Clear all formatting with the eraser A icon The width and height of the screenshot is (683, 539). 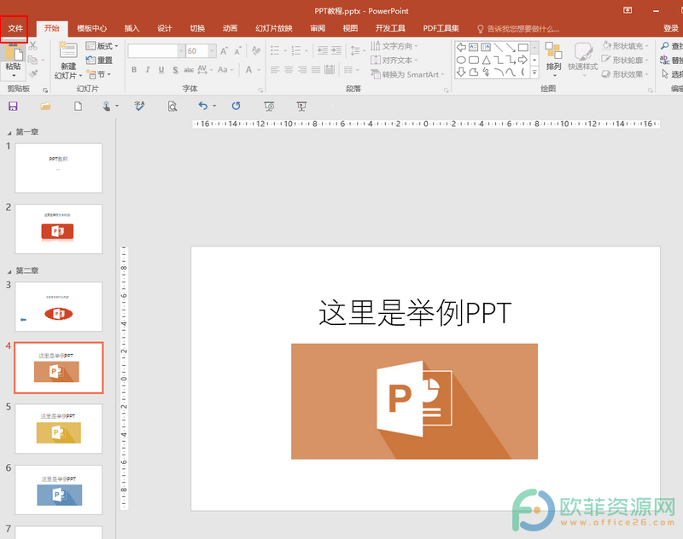[x=256, y=51]
